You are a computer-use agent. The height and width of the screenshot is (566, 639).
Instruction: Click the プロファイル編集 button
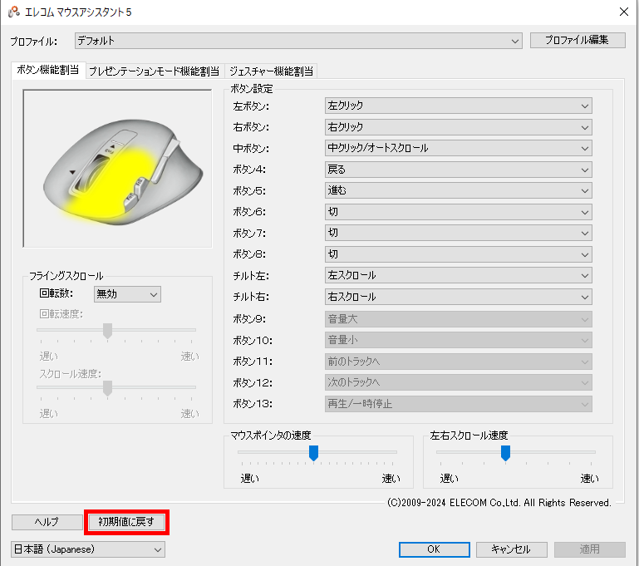pyautogui.click(x=578, y=40)
